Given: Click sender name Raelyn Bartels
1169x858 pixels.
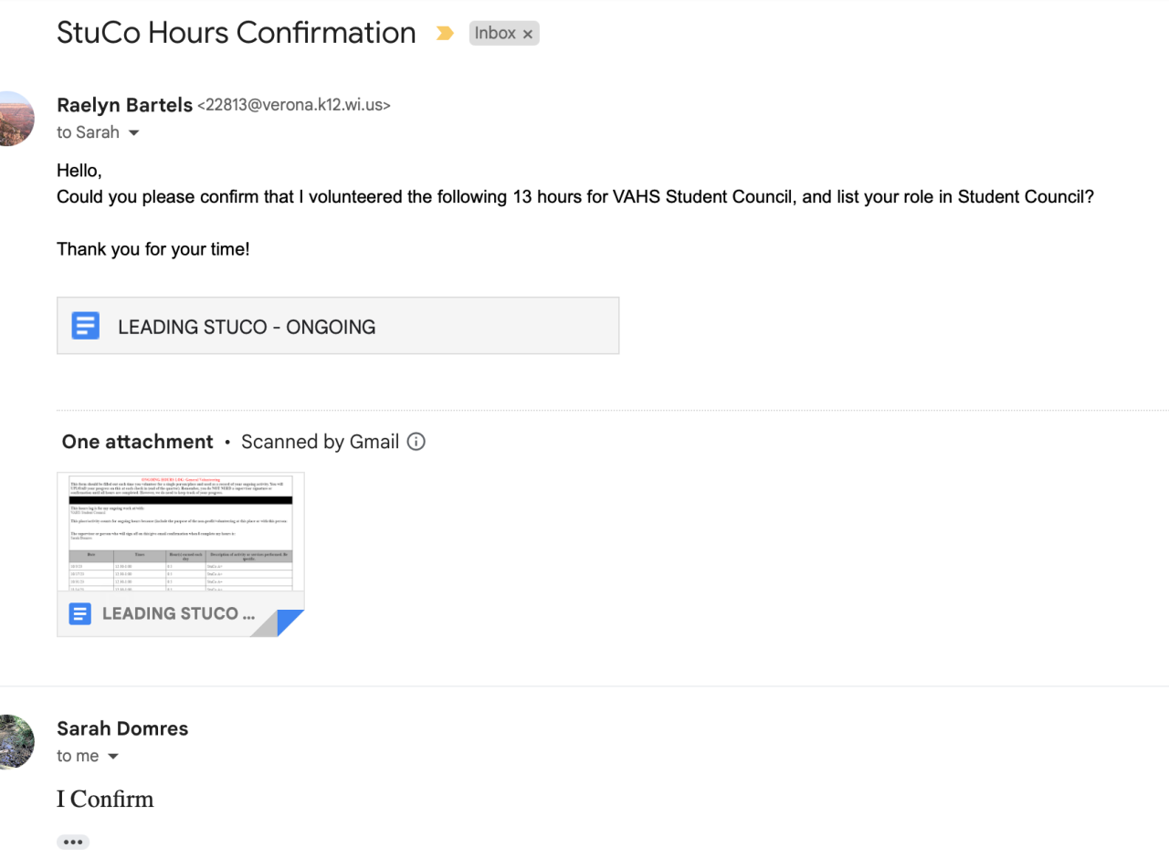Looking at the screenshot, I should pos(124,105).
